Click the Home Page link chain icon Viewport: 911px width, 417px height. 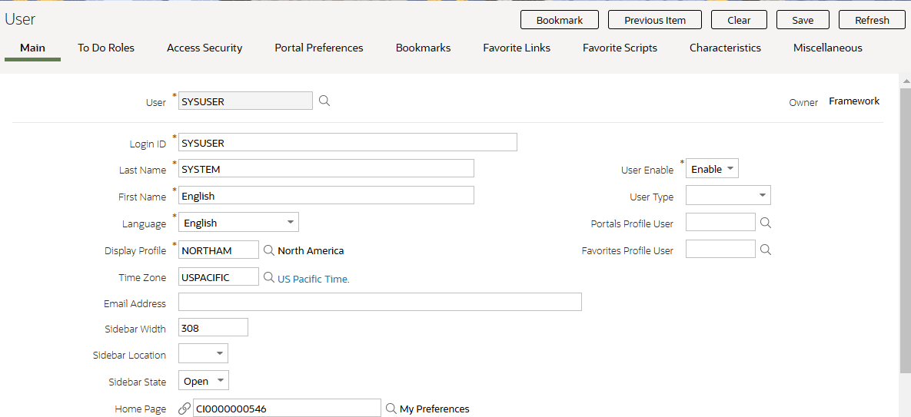[185, 409]
